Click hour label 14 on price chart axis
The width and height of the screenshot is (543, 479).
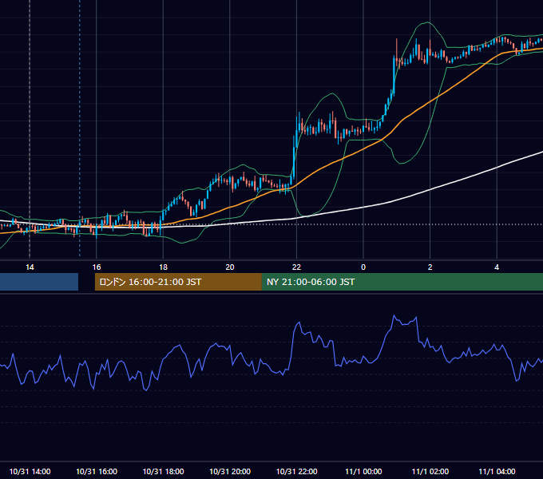pos(30,267)
